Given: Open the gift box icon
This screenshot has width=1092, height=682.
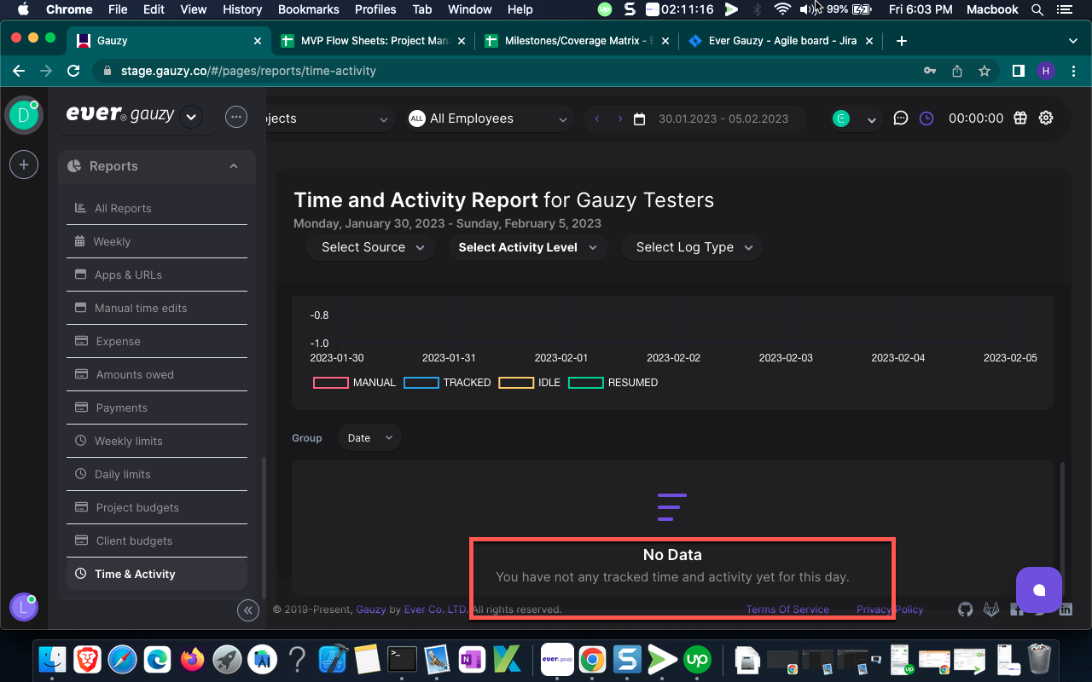Looking at the screenshot, I should coord(1020,118).
